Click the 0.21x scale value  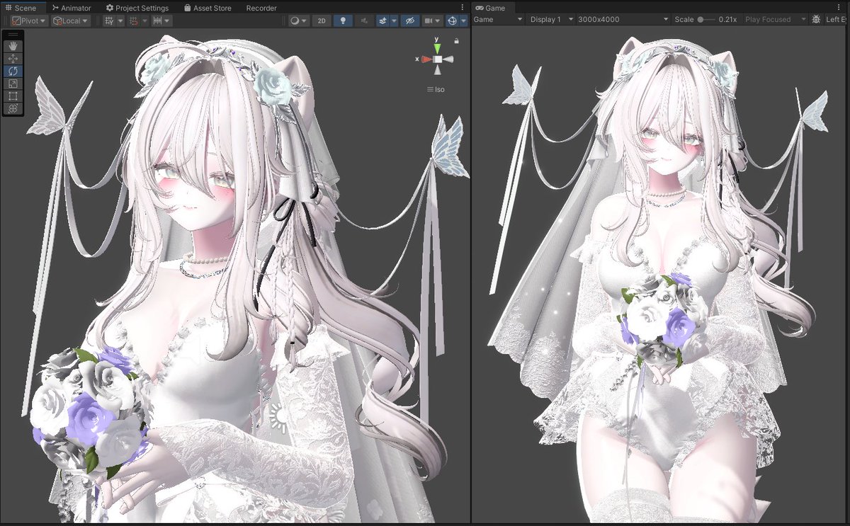pyautogui.click(x=727, y=19)
